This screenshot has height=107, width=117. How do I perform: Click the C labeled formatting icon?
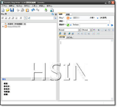(x=85, y=34)
